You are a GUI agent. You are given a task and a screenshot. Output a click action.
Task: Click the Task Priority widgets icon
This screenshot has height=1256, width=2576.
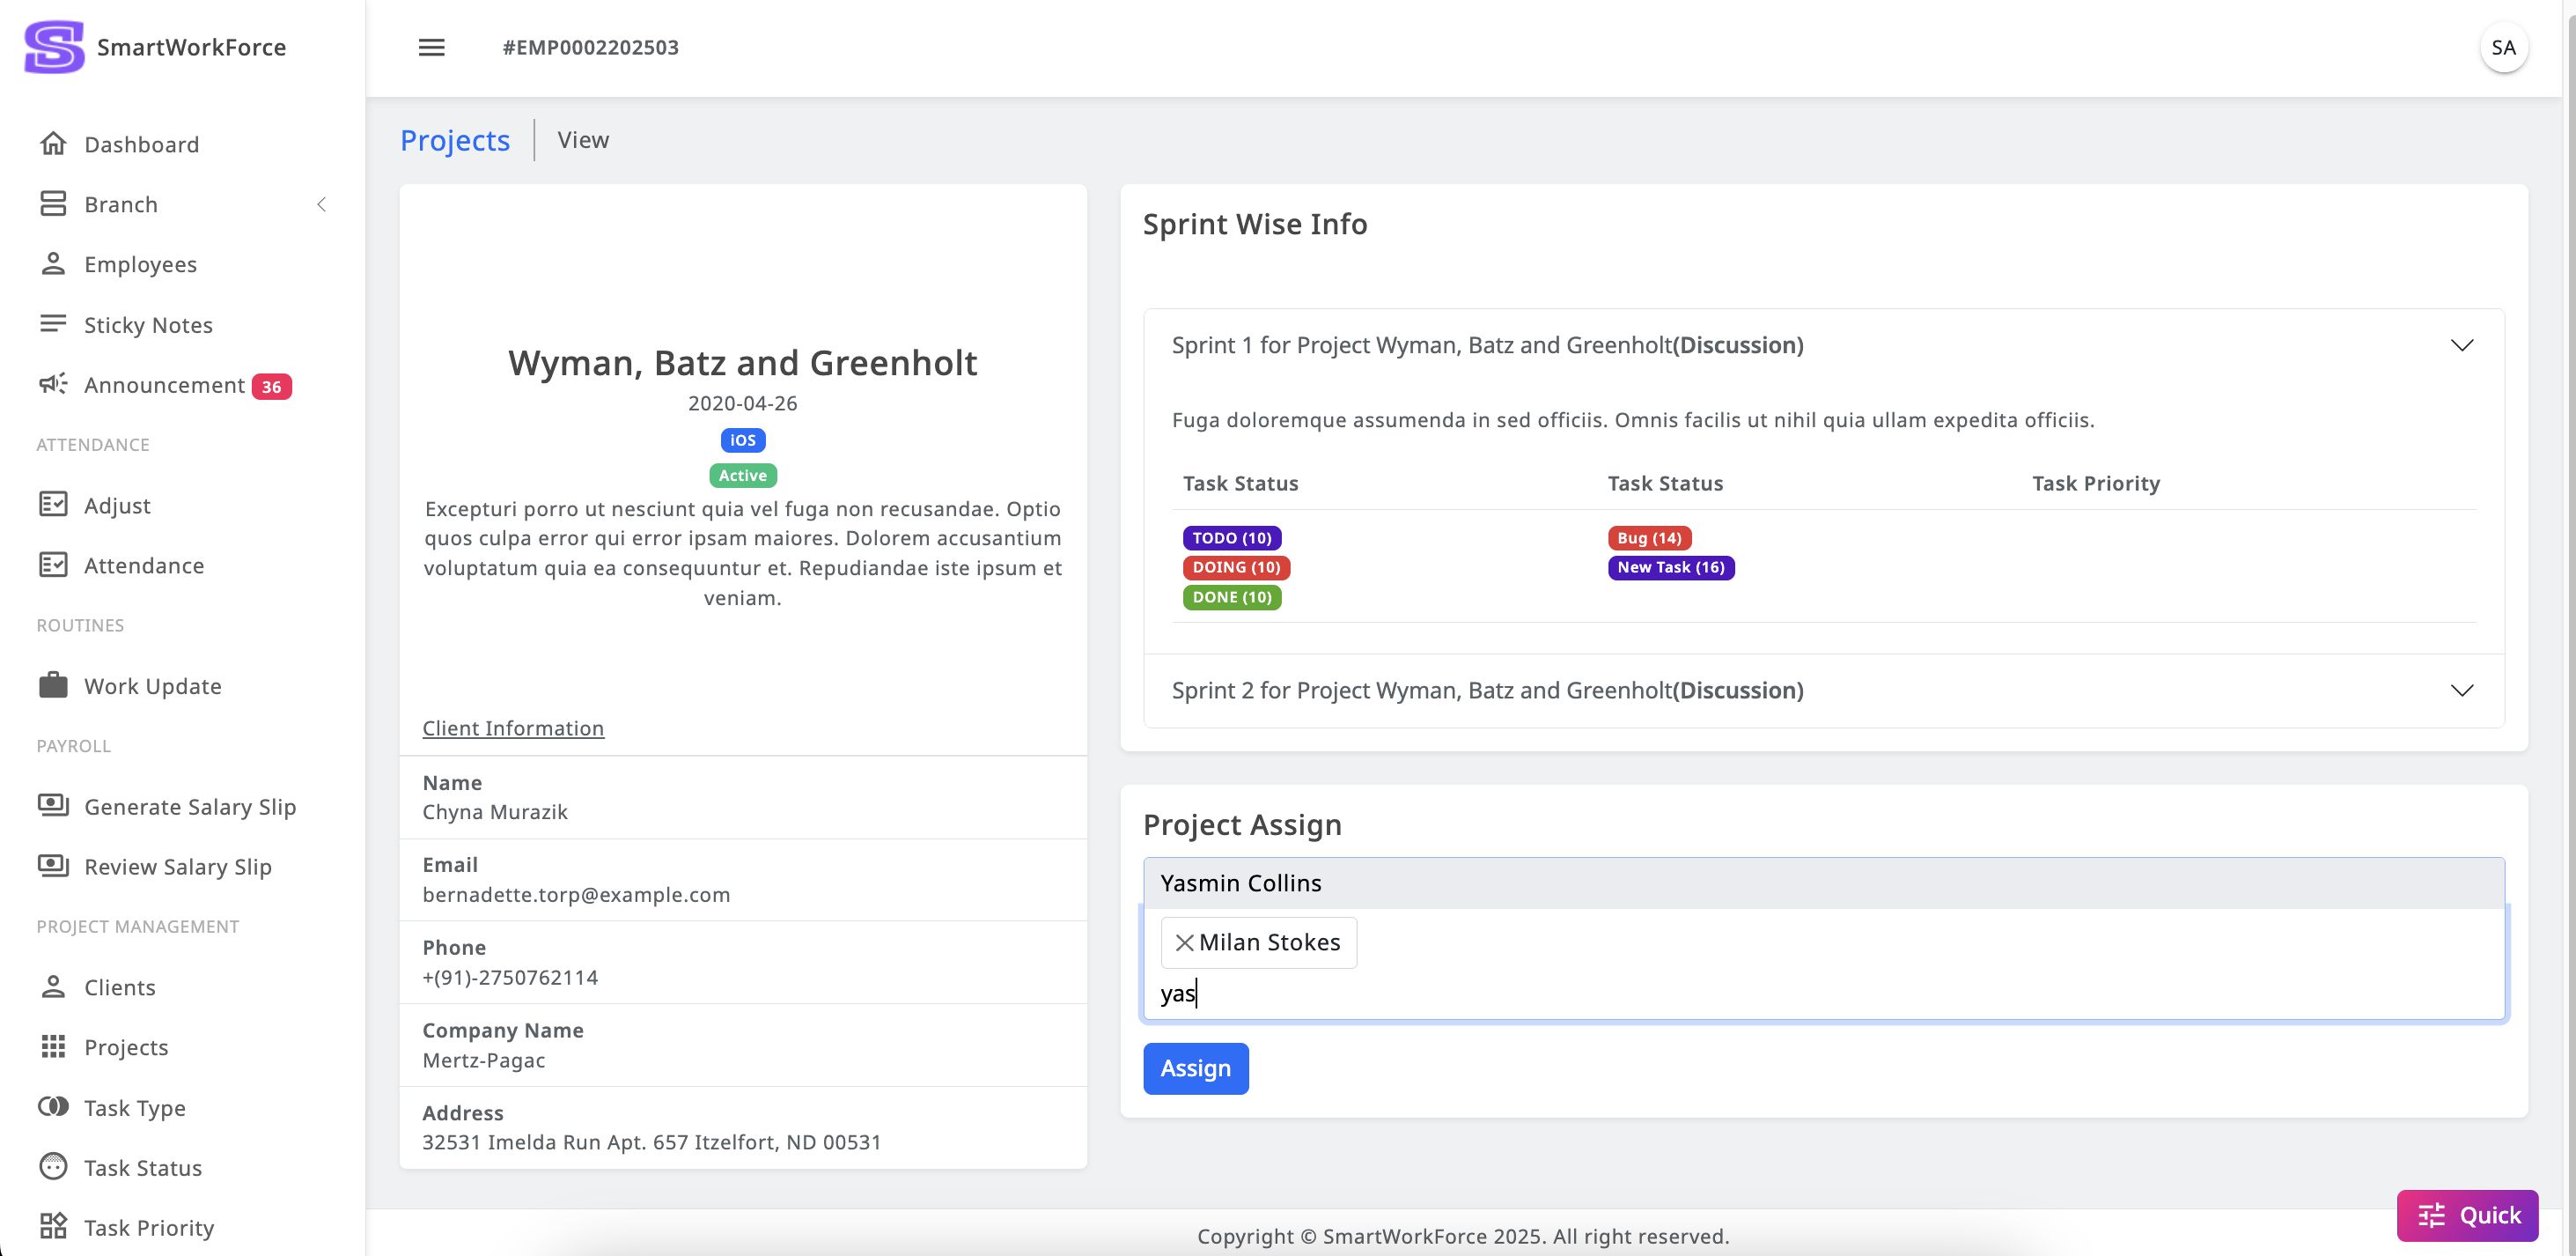pyautogui.click(x=53, y=1227)
